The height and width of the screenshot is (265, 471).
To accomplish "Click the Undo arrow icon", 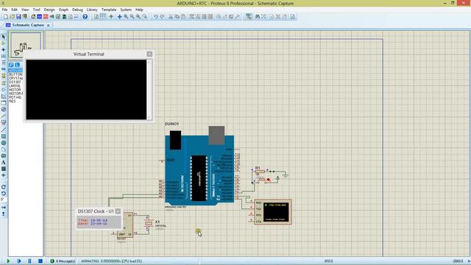I will coord(155,16).
